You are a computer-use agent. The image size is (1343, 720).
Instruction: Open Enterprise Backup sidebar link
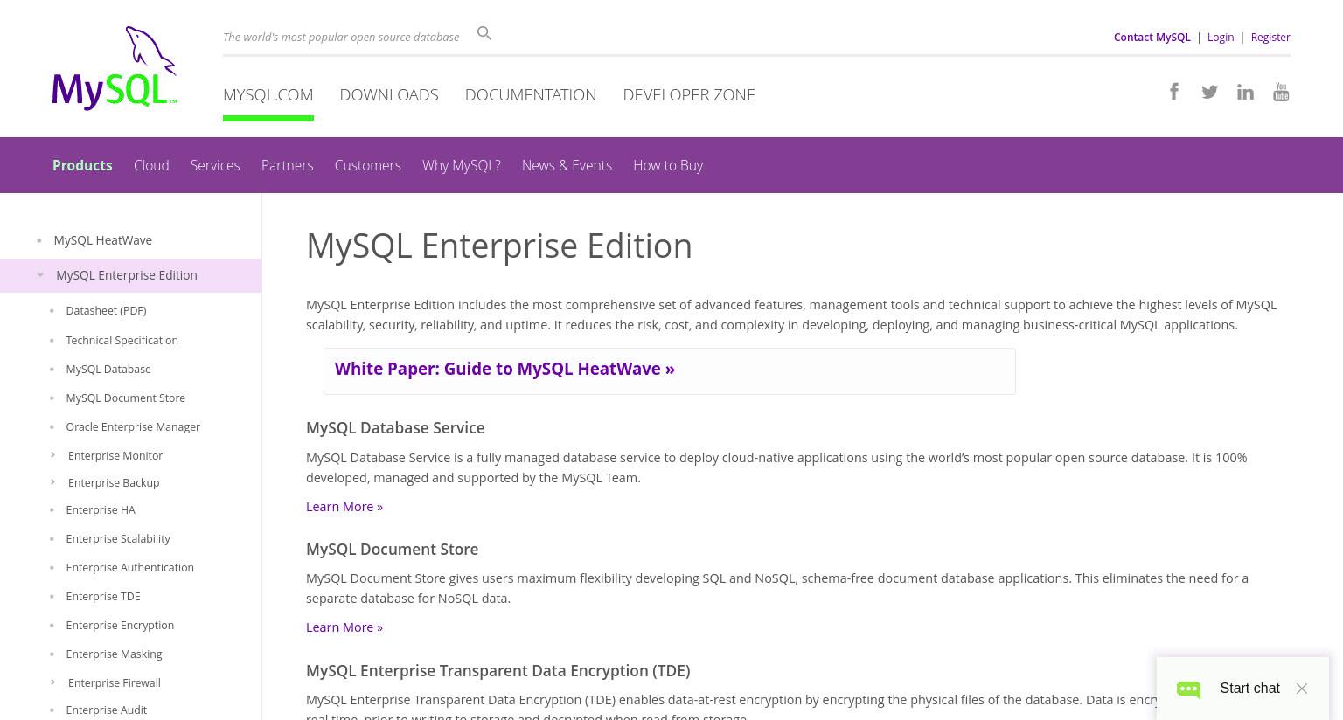pos(114,482)
